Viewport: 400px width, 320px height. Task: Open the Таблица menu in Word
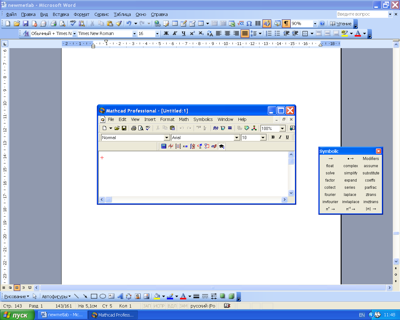click(x=122, y=14)
